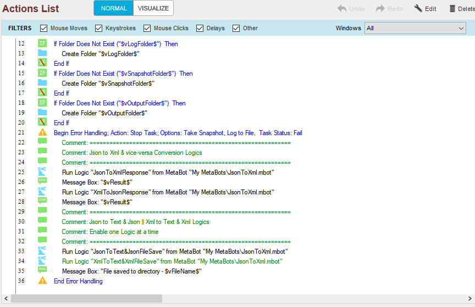475x307 pixels.
Task: Click the End Error Handling icon on line 36
Action: coord(42,281)
